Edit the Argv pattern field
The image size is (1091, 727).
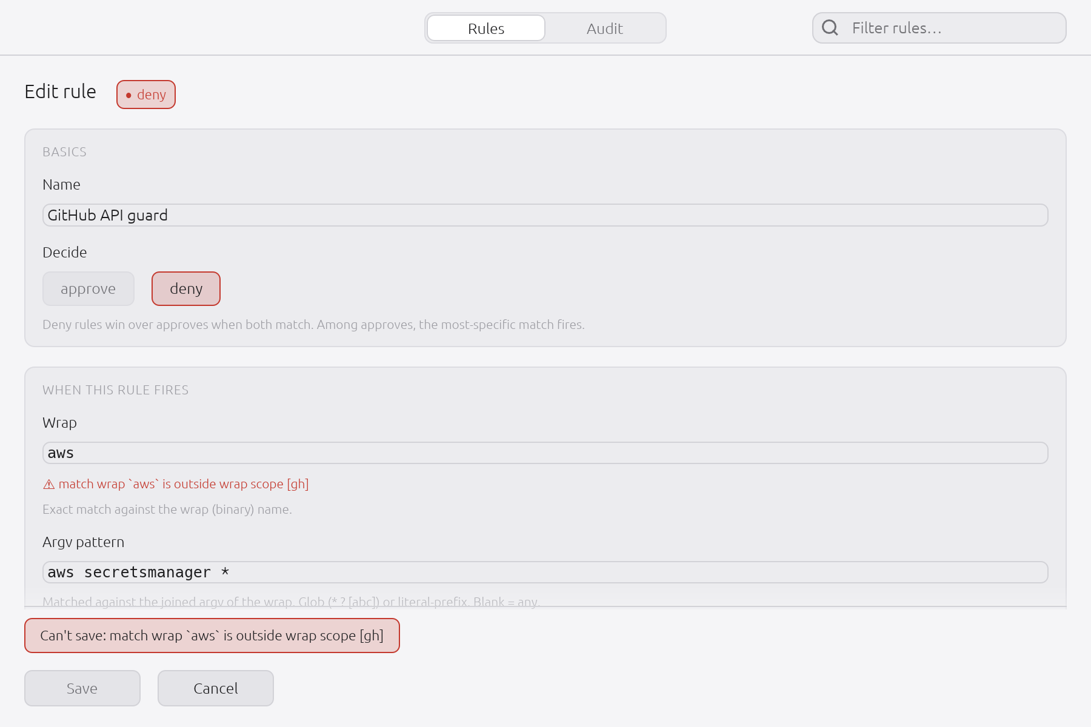pos(545,573)
